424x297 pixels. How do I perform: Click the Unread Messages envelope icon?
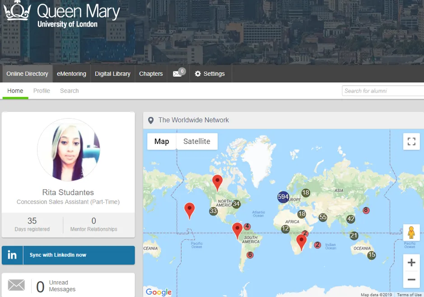coord(16,285)
